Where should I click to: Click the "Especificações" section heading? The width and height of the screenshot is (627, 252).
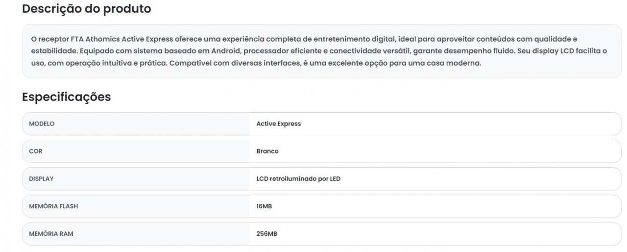[x=67, y=97]
